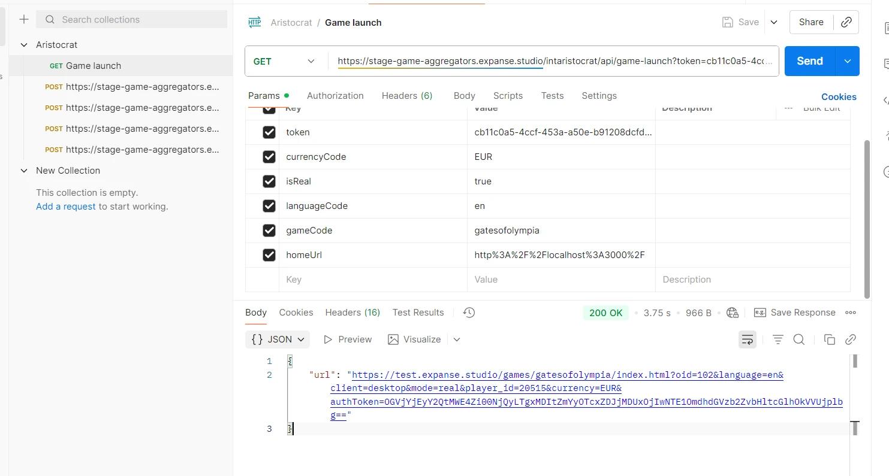Click the 'gatesofolympia' gameCode value
Image resolution: width=889 pixels, height=476 pixels.
pyautogui.click(x=507, y=231)
